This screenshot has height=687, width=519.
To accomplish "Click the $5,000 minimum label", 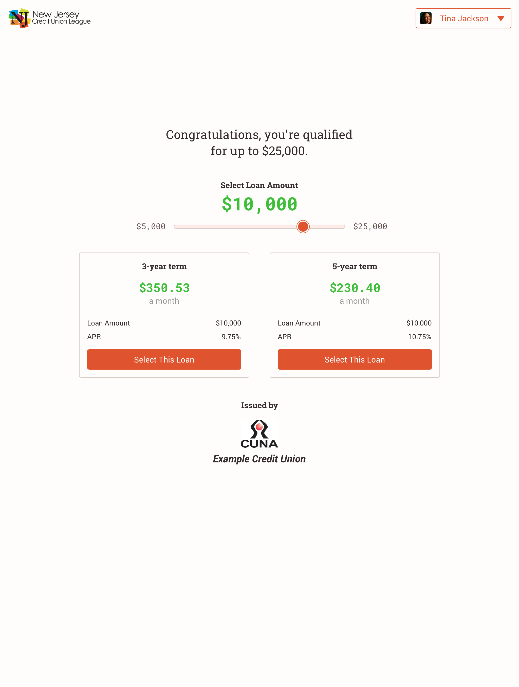I will point(151,227).
